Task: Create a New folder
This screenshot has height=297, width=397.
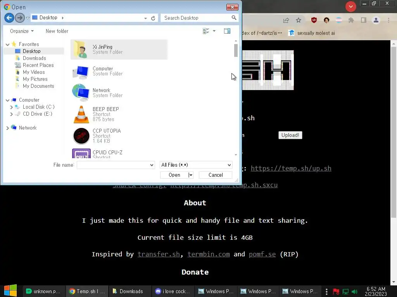Action: tap(57, 31)
